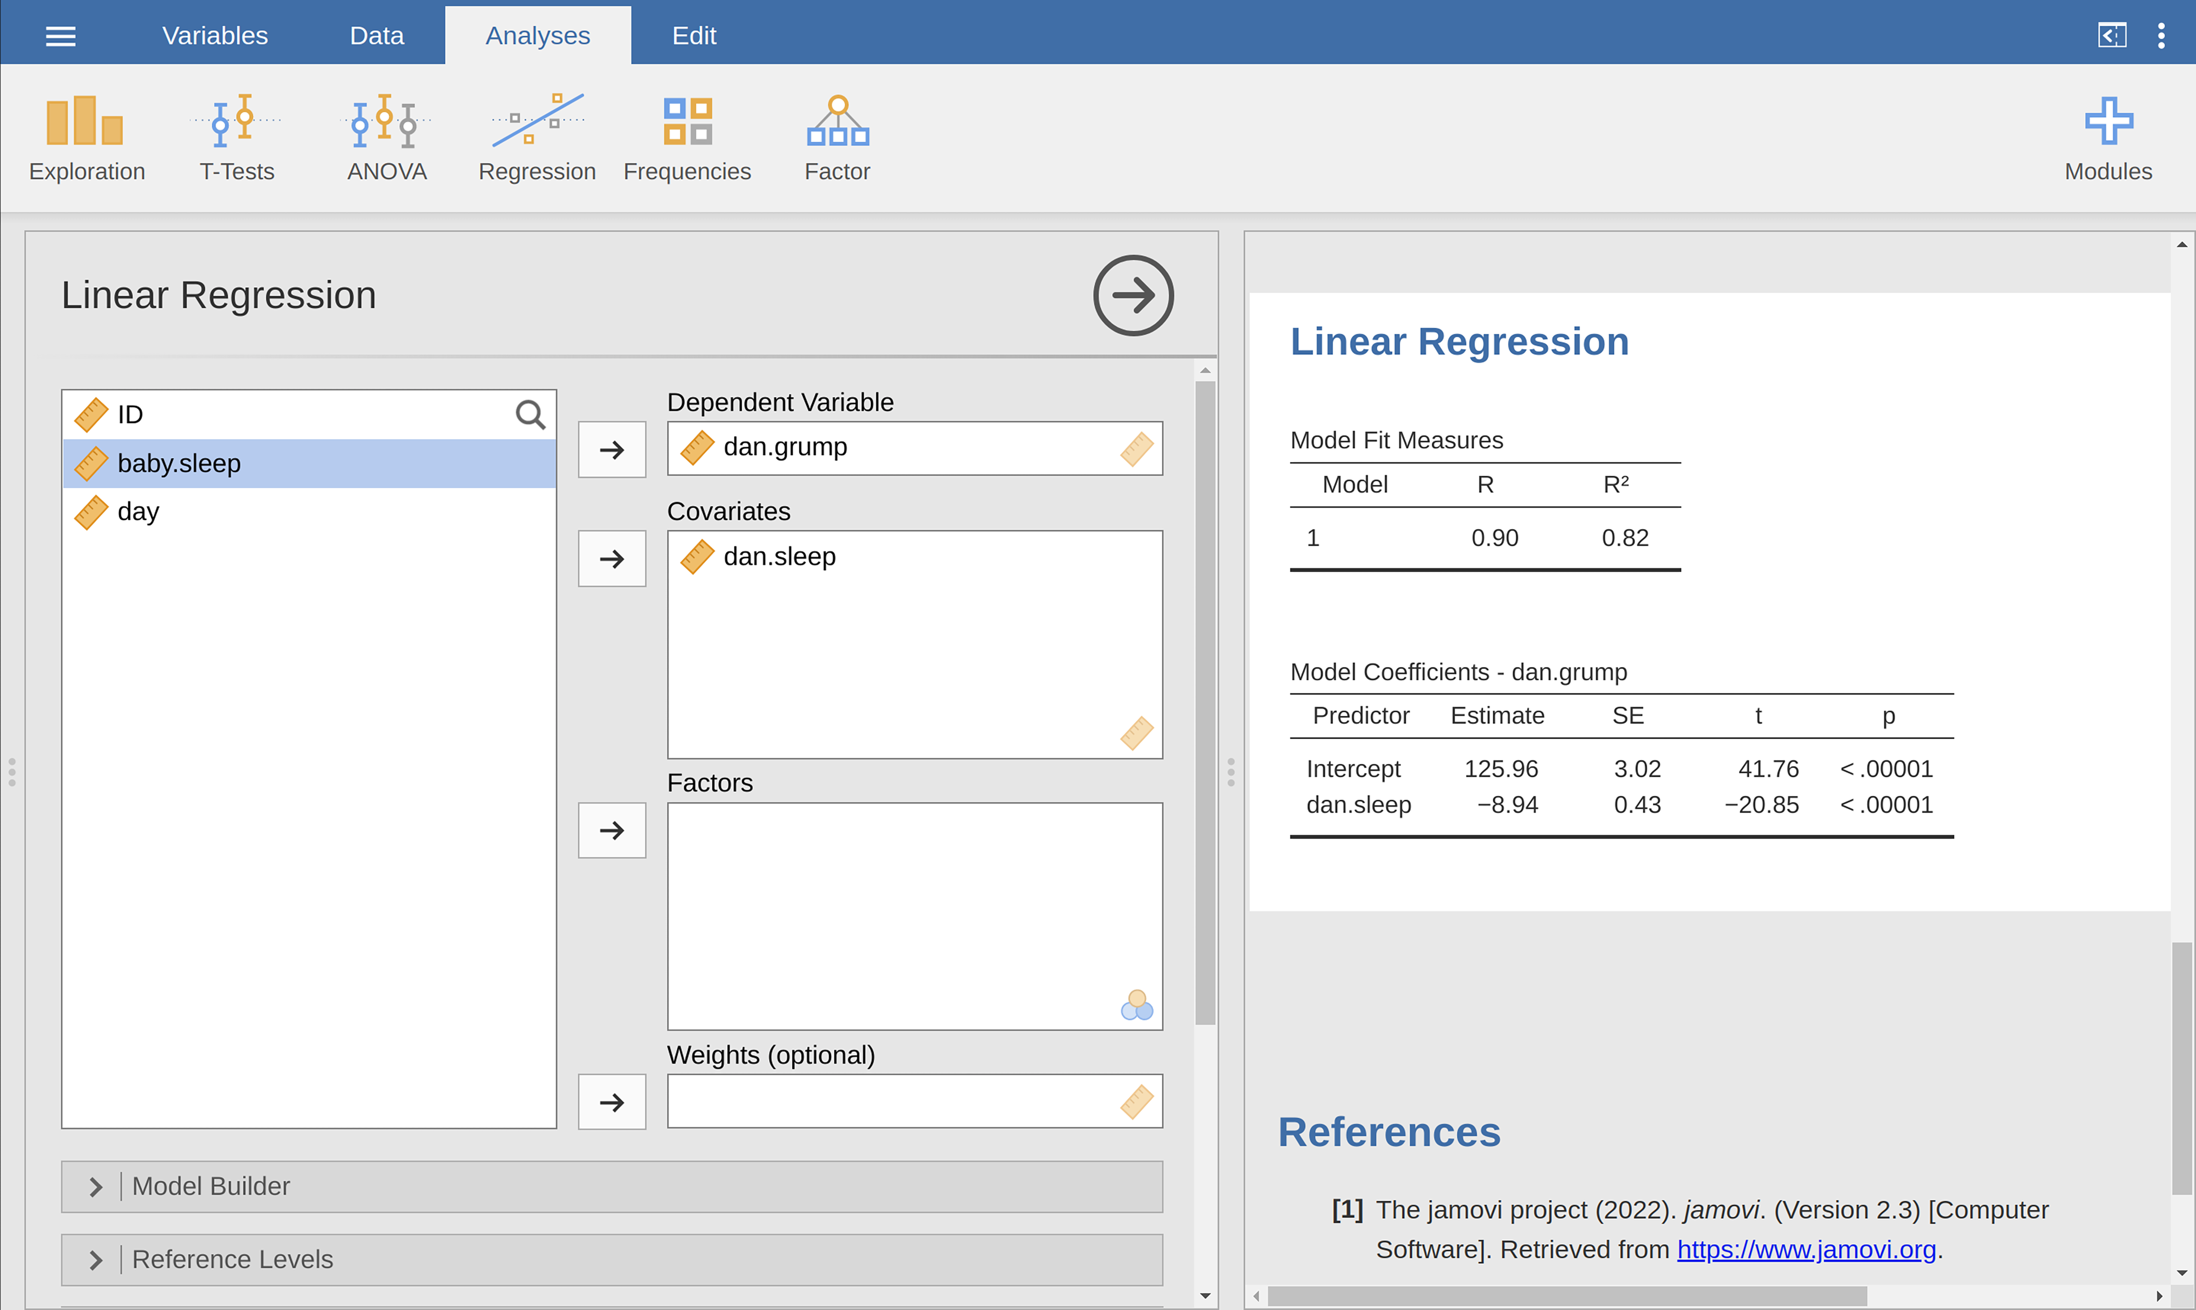Select dan.sleep in Covariates box
This screenshot has width=2196, height=1310.
[x=915, y=557]
